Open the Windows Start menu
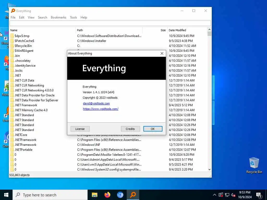 6,195
